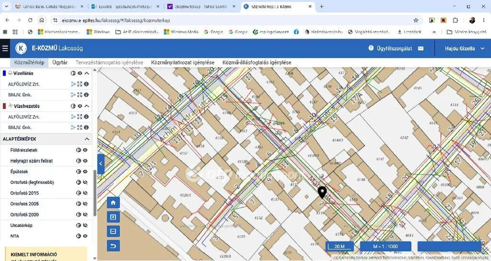Image resolution: width=491 pixels, height=261 pixels.
Task: Reload the page in browser
Action: click(x=30, y=20)
